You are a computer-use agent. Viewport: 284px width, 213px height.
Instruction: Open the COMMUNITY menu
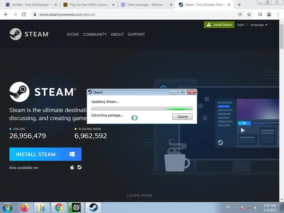point(95,34)
